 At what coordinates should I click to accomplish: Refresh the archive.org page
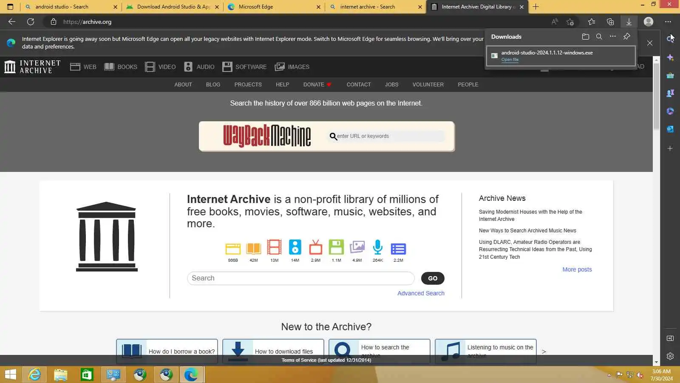coord(31,22)
